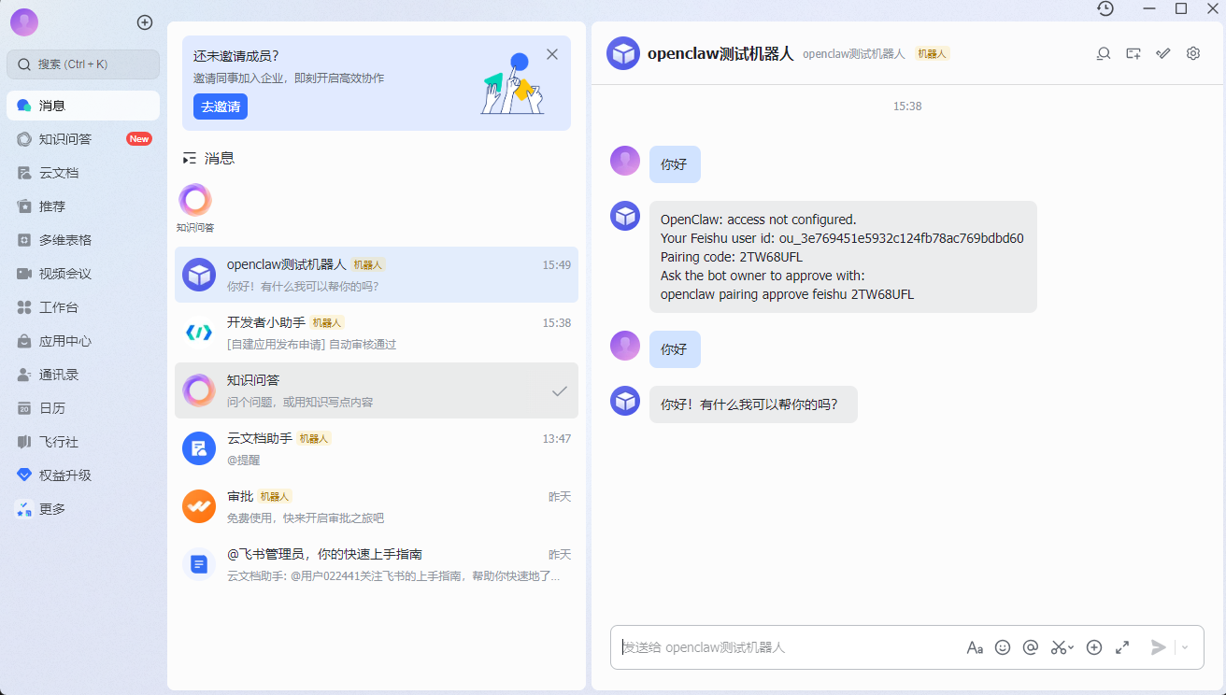
Task: Open 推荐 in the sidebar
Action: tap(83, 206)
